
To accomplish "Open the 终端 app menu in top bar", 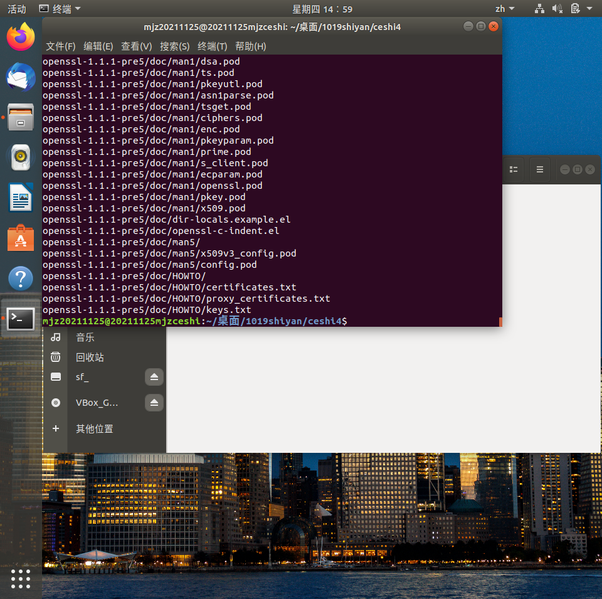I will [60, 9].
